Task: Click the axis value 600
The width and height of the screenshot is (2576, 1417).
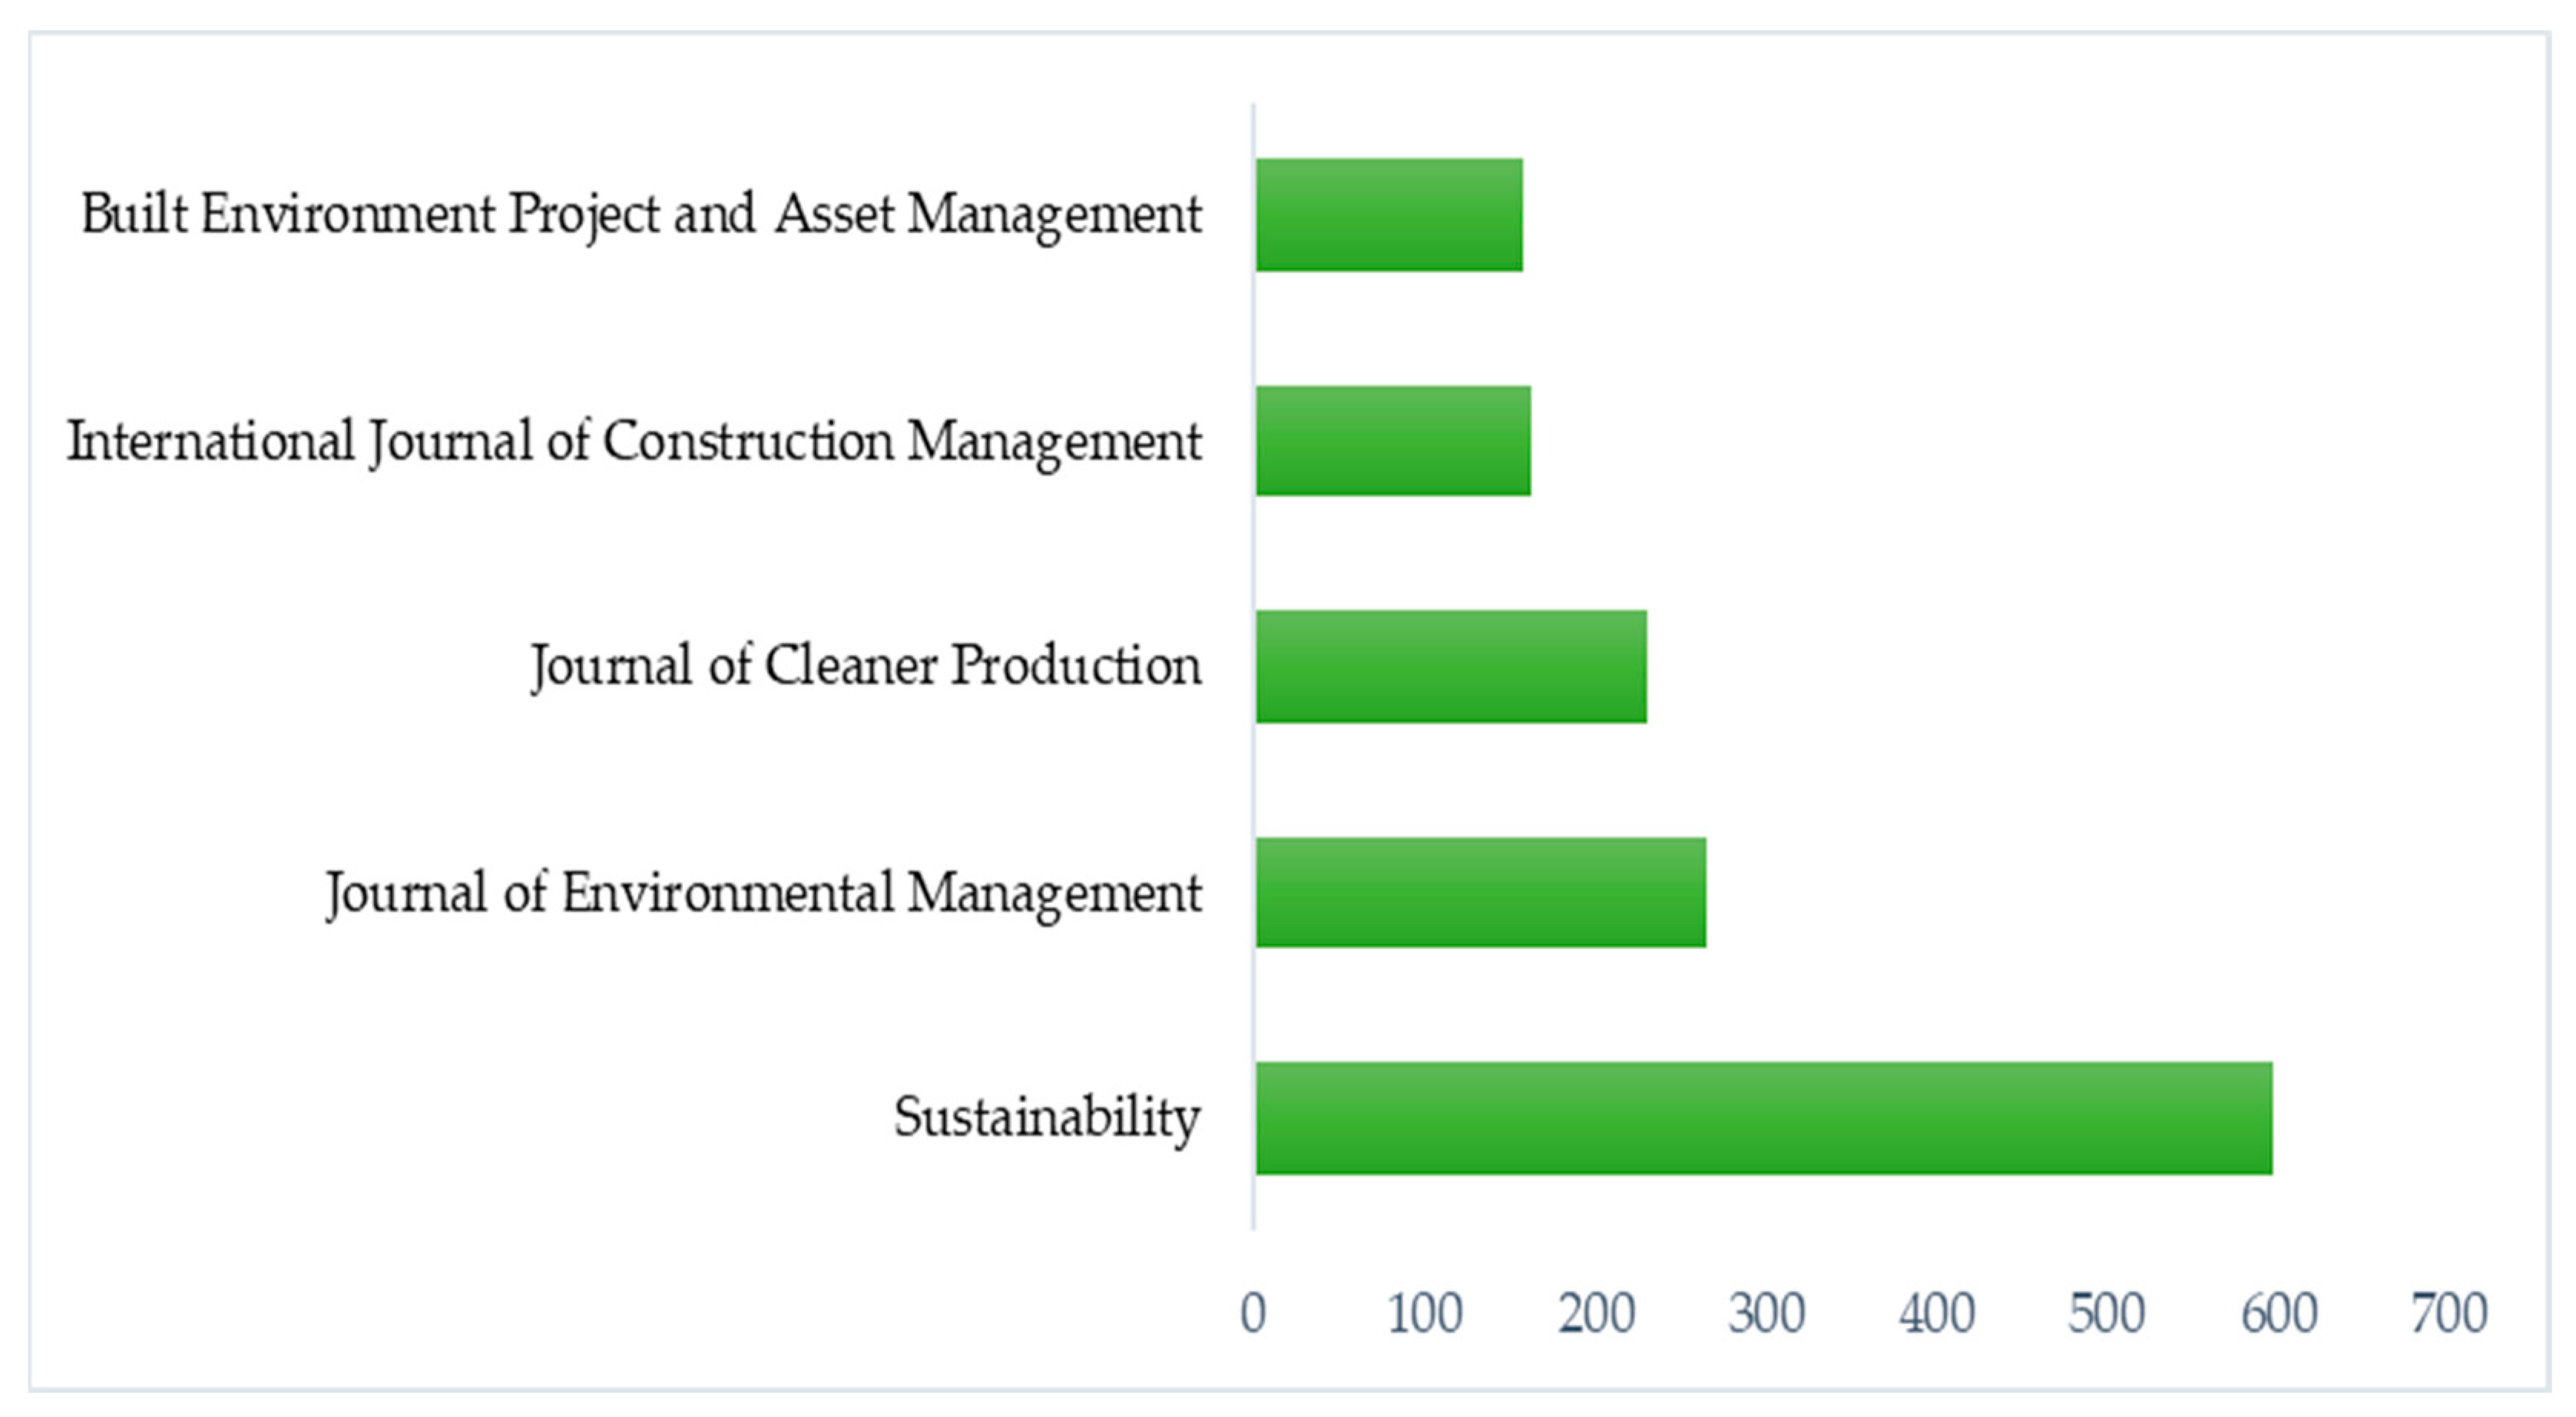Action: pyautogui.click(x=2279, y=1313)
